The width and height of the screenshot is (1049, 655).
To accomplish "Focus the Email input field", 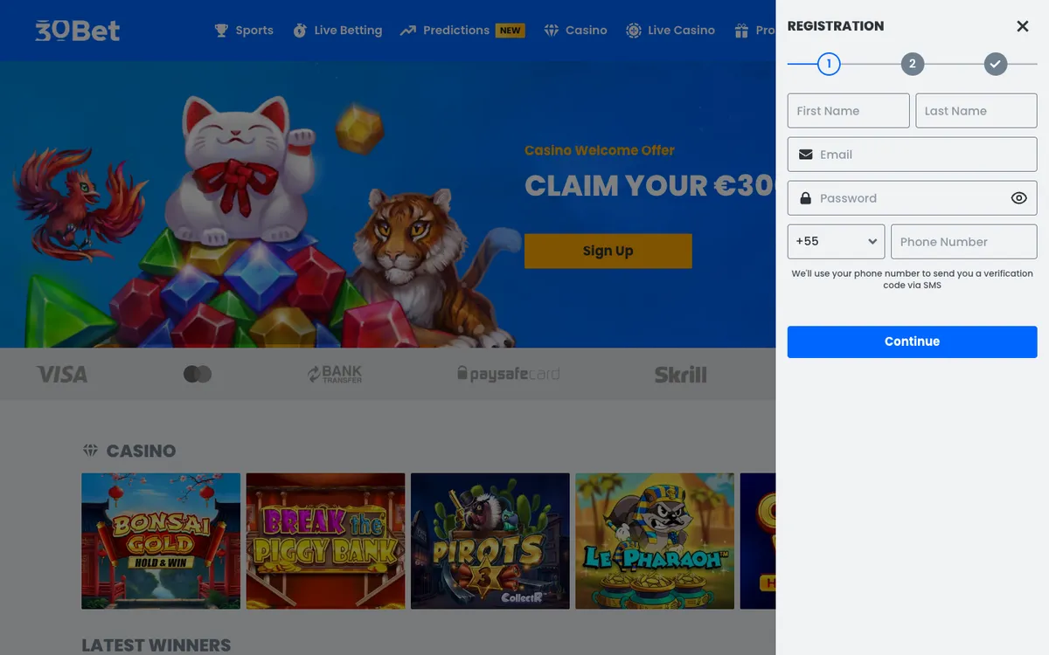I will [913, 155].
